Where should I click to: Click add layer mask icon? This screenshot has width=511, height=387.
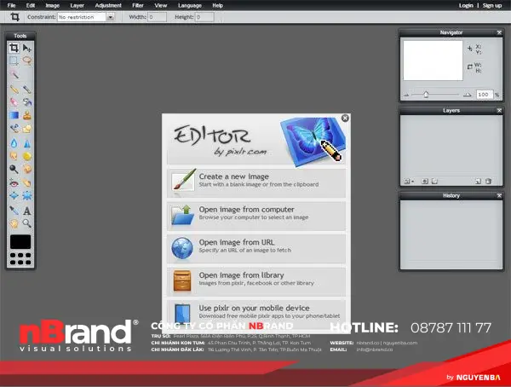(425, 182)
